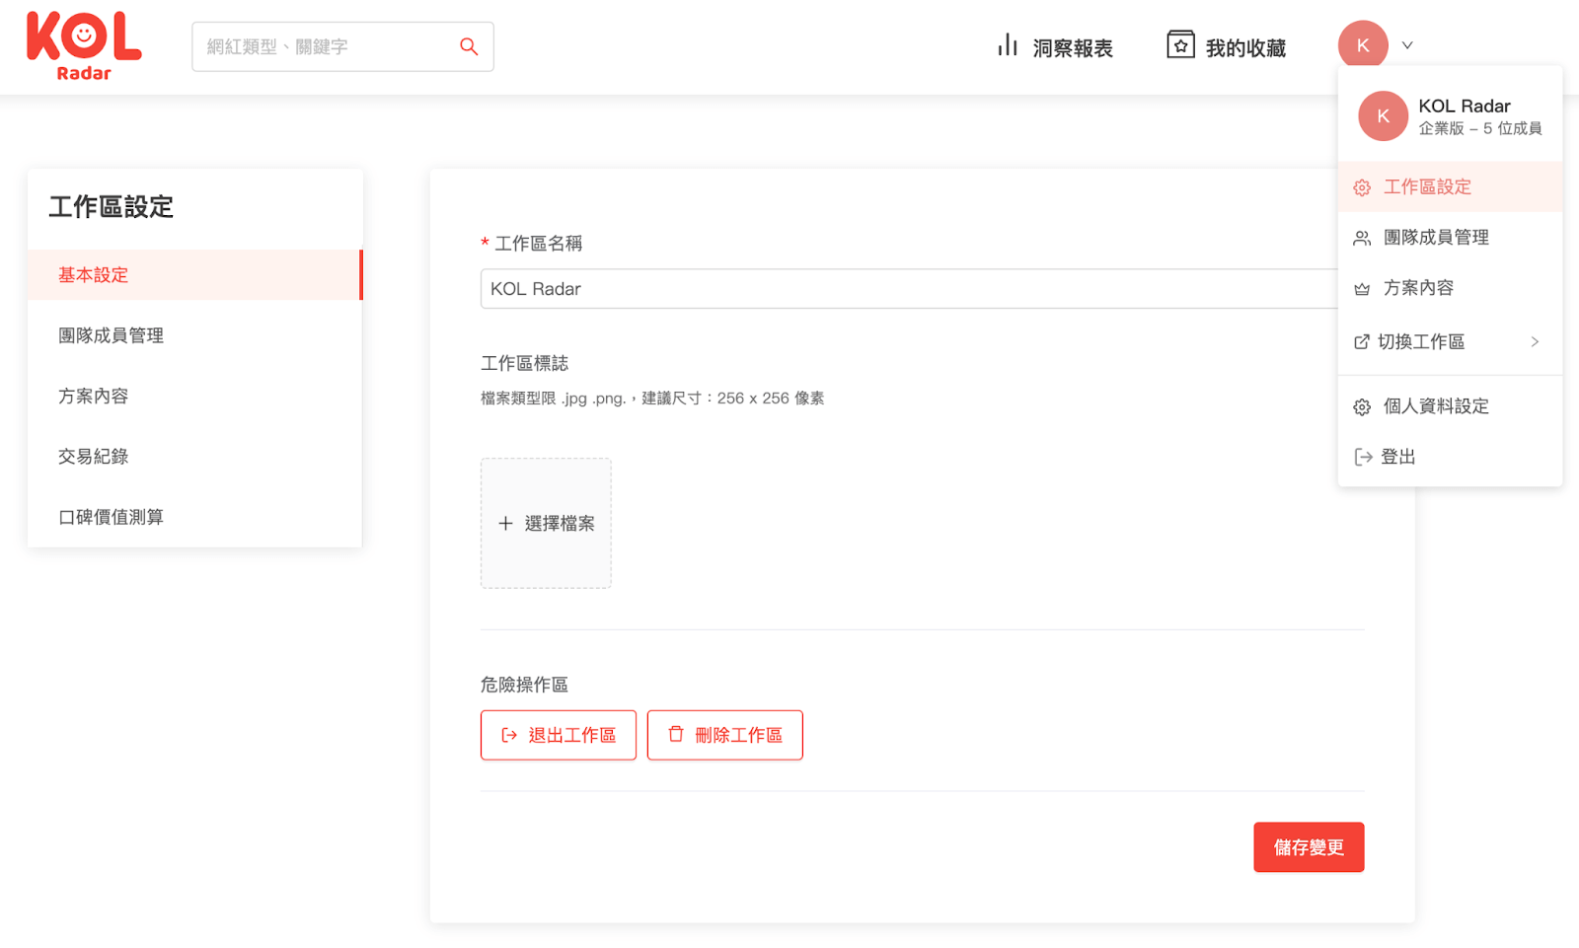Image resolution: width=1579 pixels, height=948 pixels.
Task: Focus the 網紅類型、關鍵字 search field
Action: (342, 46)
